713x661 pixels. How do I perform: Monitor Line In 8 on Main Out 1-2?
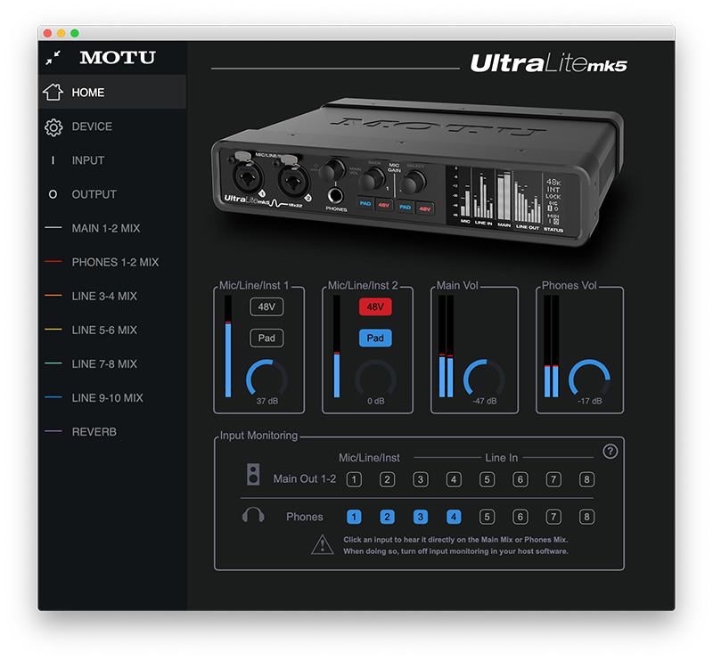coord(586,479)
